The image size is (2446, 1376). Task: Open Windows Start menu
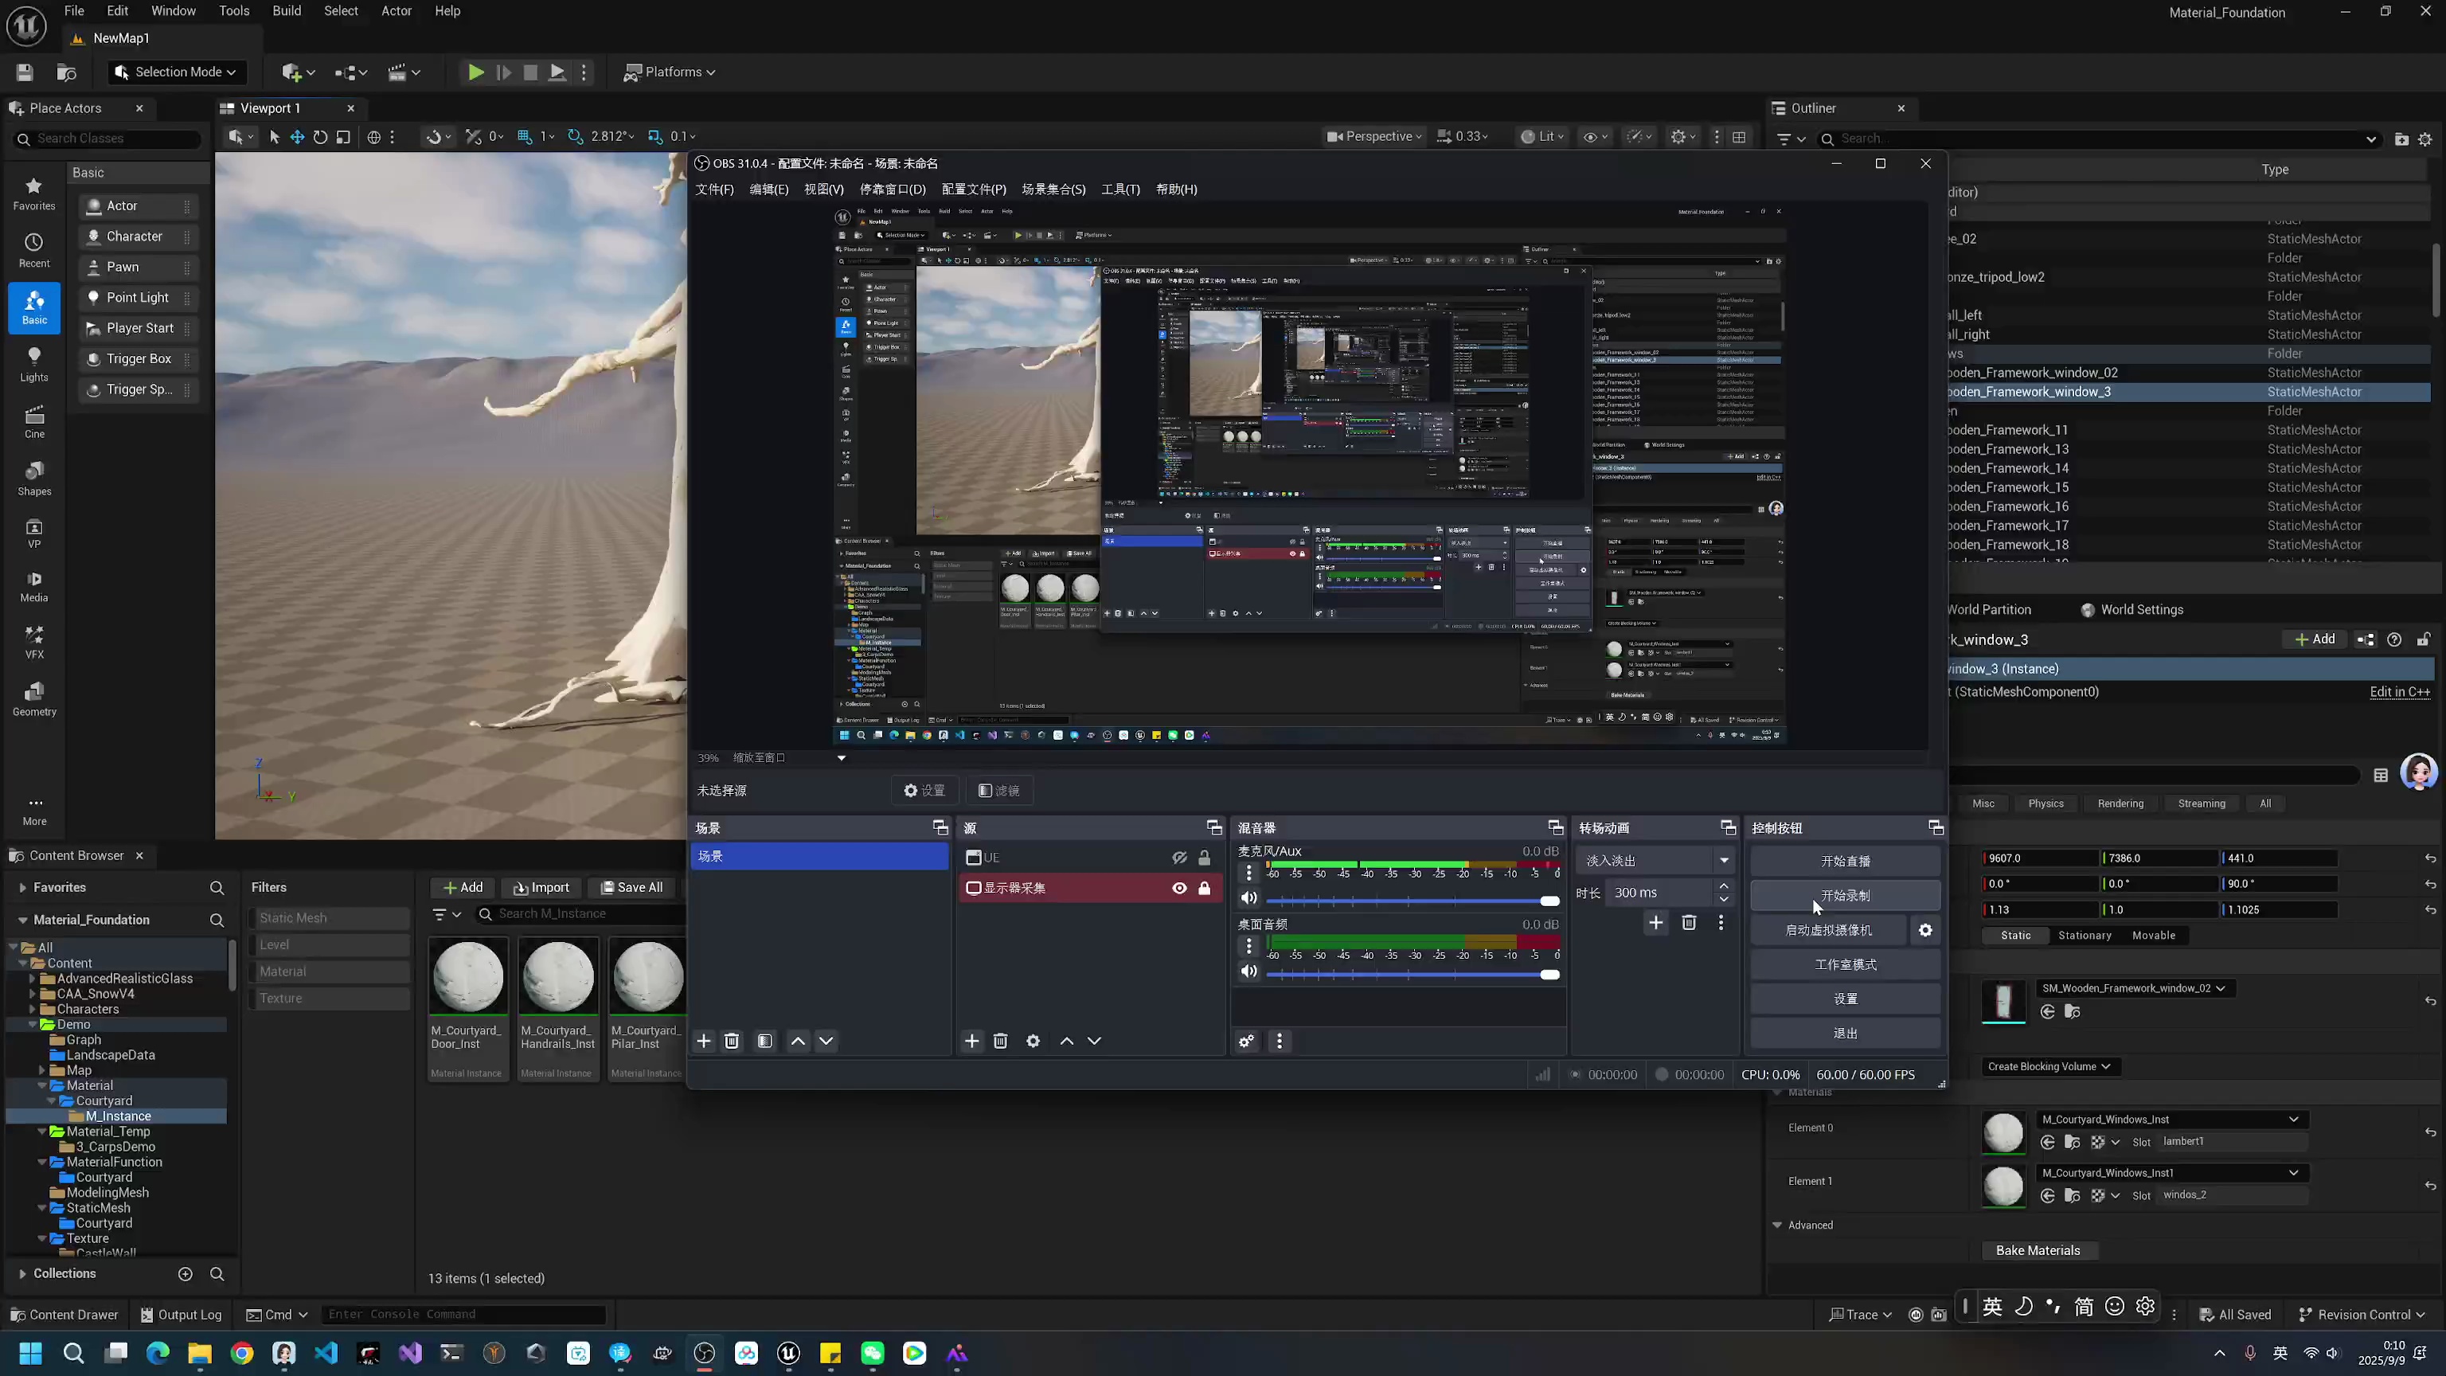[x=30, y=1353]
